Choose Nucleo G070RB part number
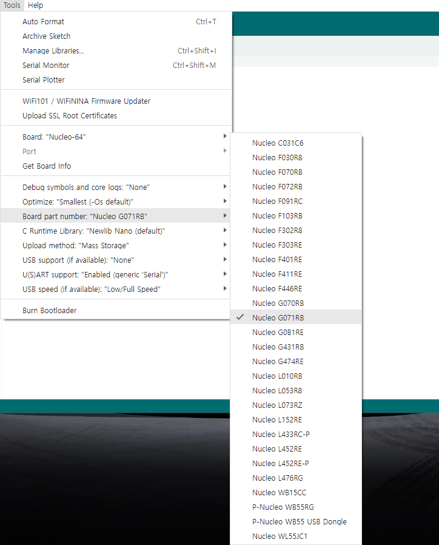This screenshot has height=545, width=439. (x=296, y=303)
